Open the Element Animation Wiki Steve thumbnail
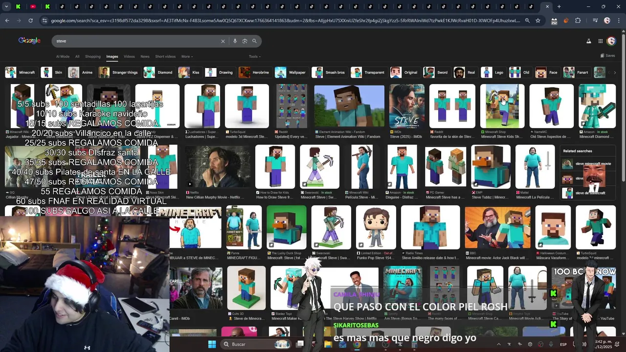 [x=349, y=107]
